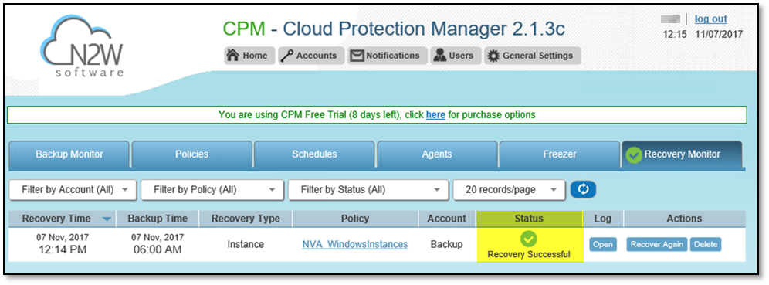Click the date and time 12:15 11/07/2017

[703, 34]
